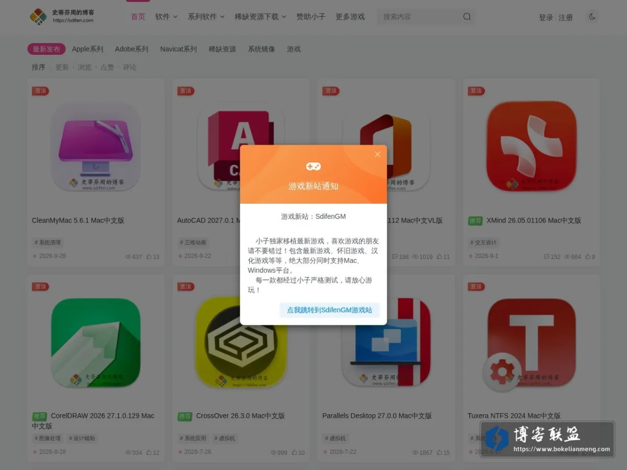Image resolution: width=627 pixels, height=470 pixels.
Task: Click the like icon on XMind card
Action: 588,256
